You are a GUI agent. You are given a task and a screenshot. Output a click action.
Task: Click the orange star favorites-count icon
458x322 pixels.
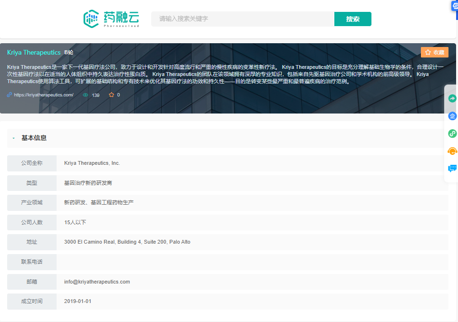(111, 95)
